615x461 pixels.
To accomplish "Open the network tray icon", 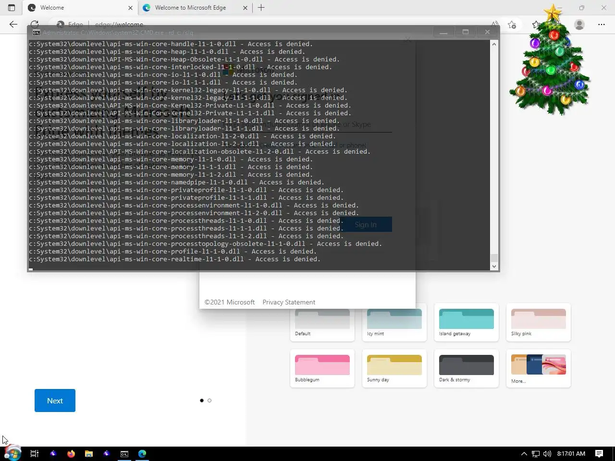I will point(535,453).
